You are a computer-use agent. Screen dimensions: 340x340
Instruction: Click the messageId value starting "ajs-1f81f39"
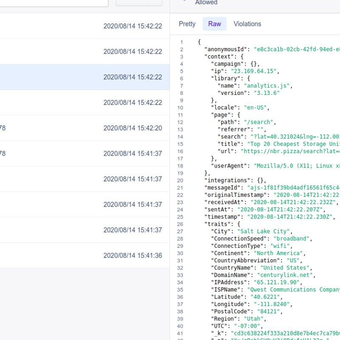pyautogui.click(x=294, y=188)
